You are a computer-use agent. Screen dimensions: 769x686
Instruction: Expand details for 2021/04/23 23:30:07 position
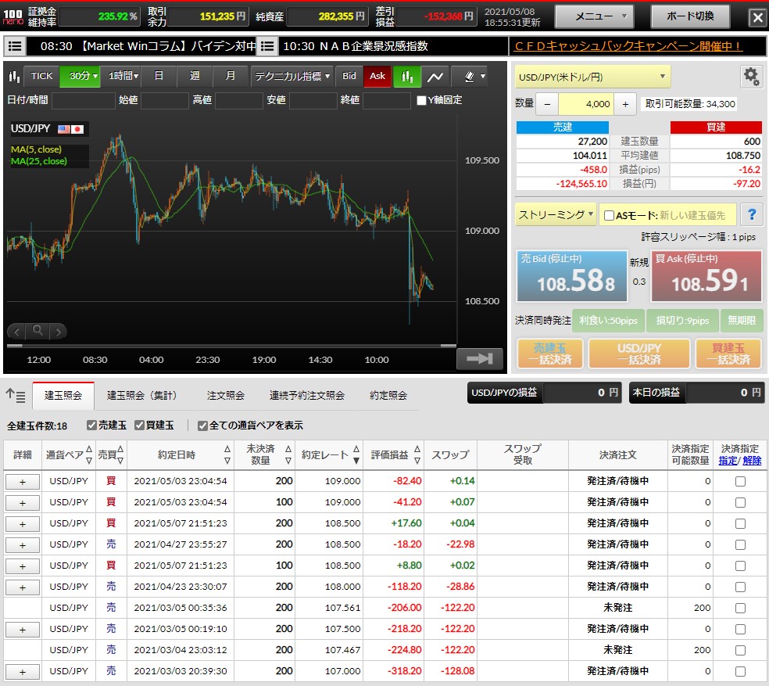(x=22, y=587)
